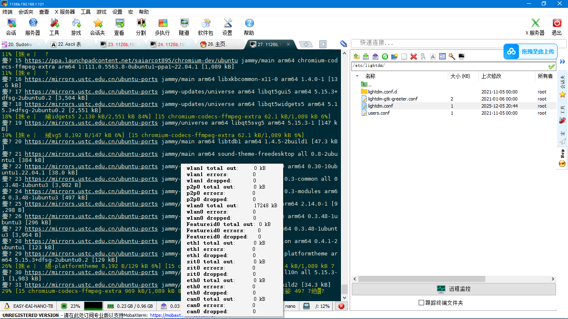Open the 宏 menu
568x319 pixels.
tap(131, 12)
